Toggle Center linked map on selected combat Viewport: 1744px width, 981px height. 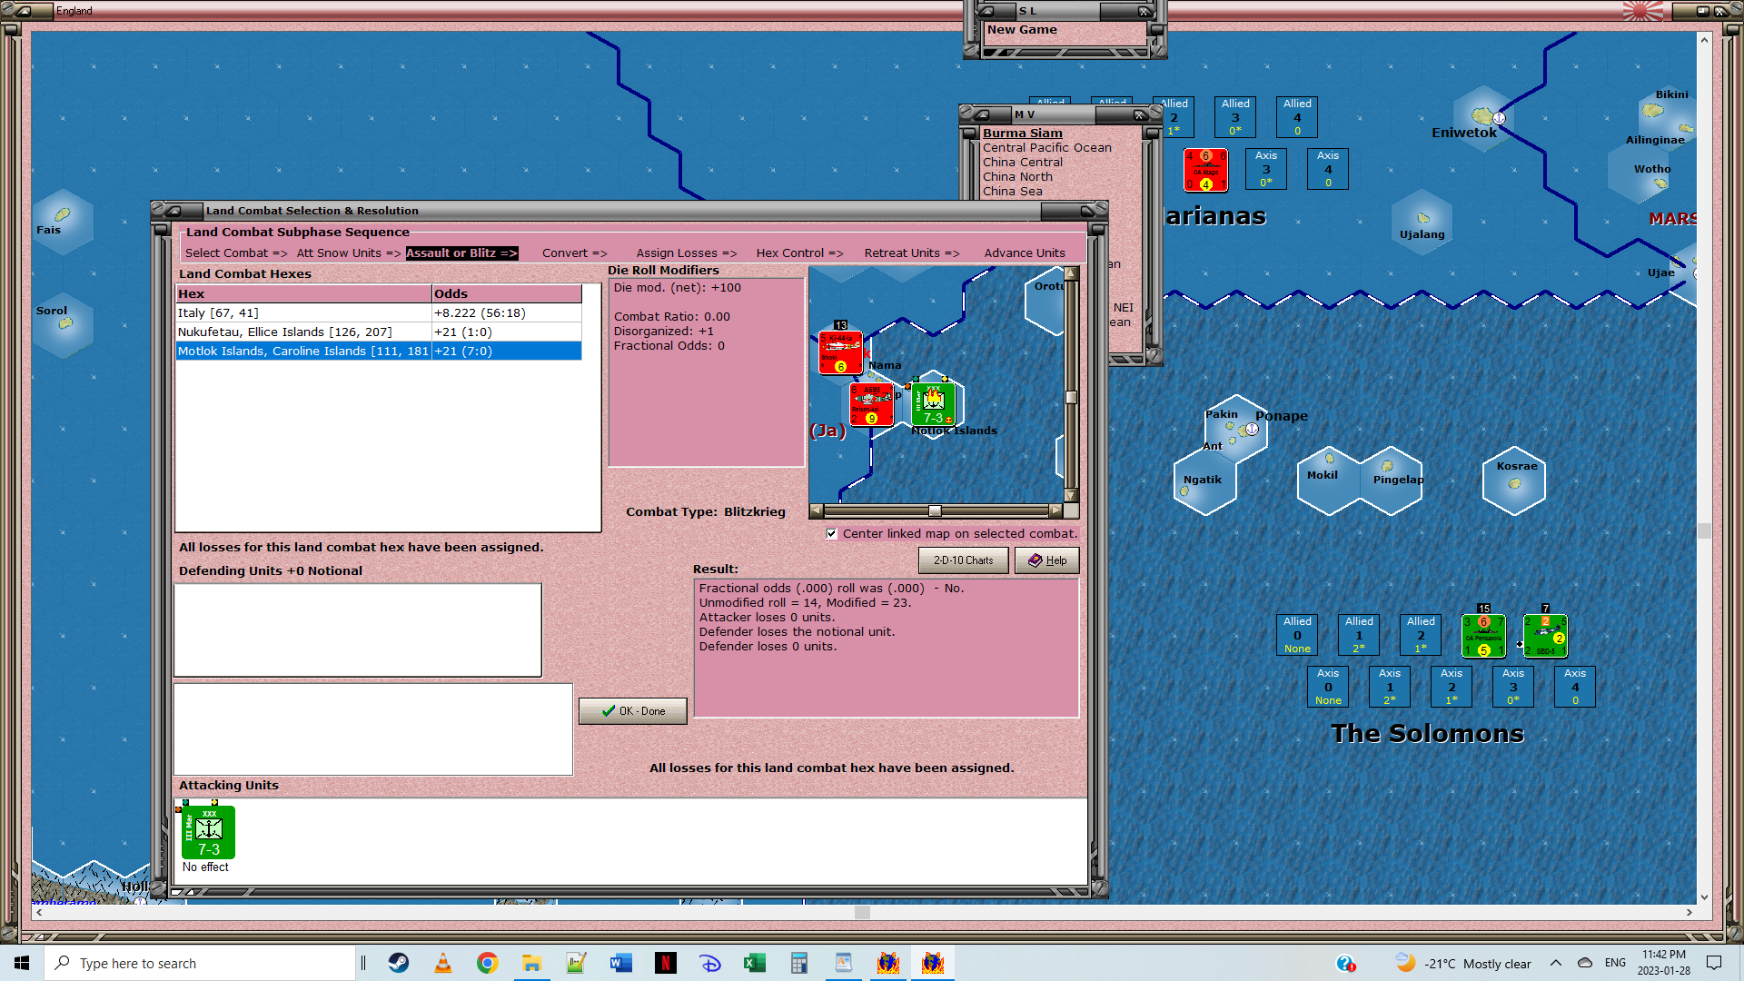tap(832, 534)
